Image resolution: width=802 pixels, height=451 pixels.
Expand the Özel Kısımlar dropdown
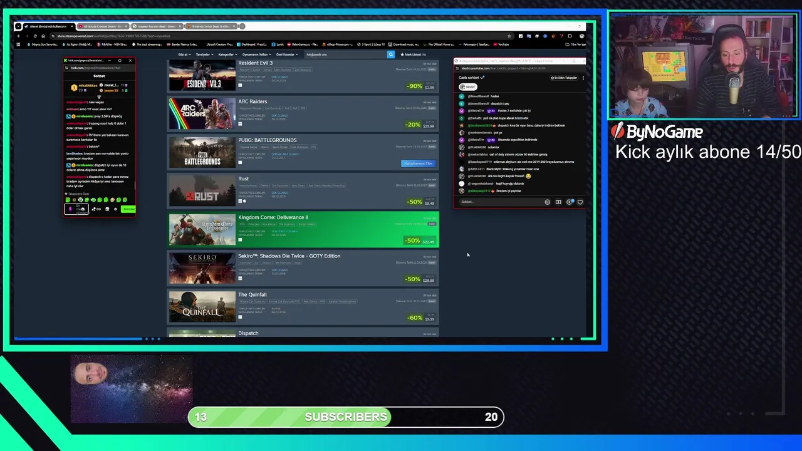pos(286,54)
